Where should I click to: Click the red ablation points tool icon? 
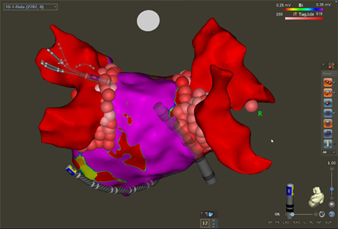tap(328, 83)
